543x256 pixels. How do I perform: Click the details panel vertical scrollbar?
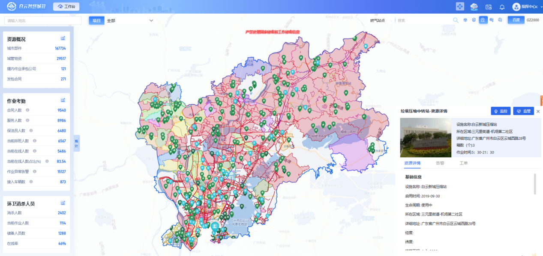tap(534, 184)
